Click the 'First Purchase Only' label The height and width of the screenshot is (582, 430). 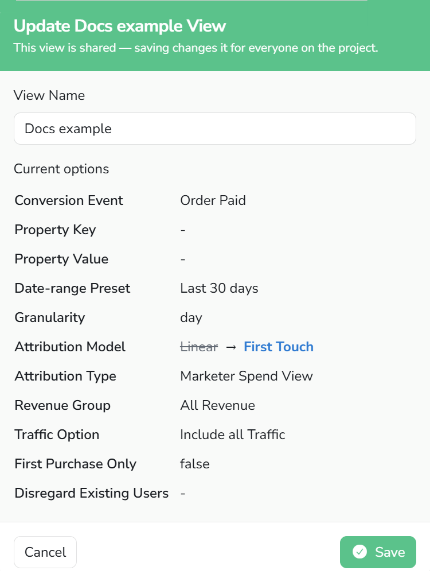(x=75, y=464)
